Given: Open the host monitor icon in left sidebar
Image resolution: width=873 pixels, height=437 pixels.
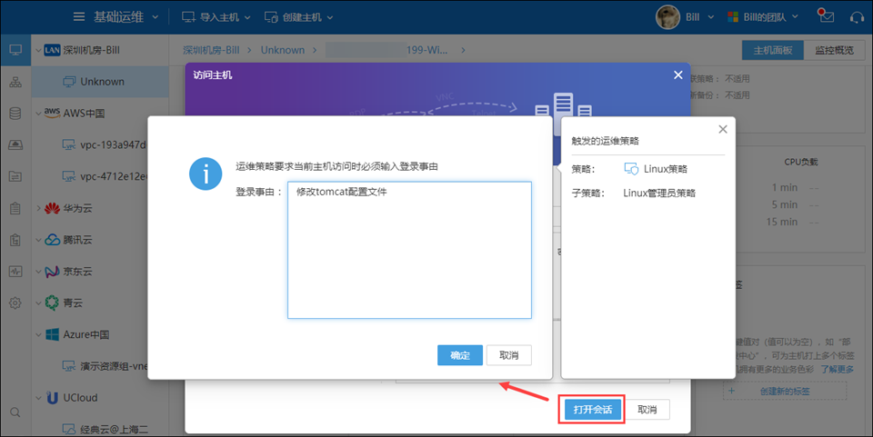Looking at the screenshot, I should coord(15,49).
